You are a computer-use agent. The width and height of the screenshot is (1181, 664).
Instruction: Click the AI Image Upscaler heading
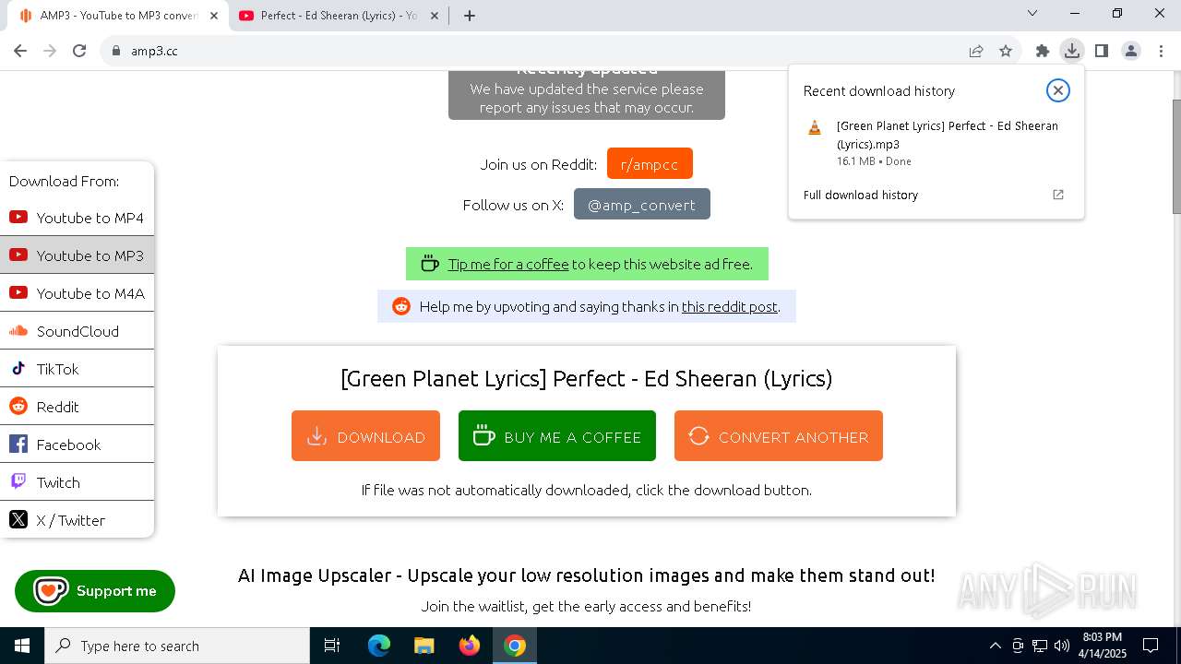coord(586,575)
